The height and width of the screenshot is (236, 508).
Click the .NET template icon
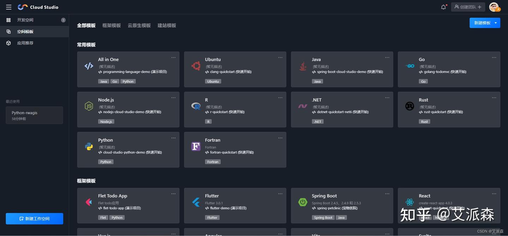click(x=303, y=106)
